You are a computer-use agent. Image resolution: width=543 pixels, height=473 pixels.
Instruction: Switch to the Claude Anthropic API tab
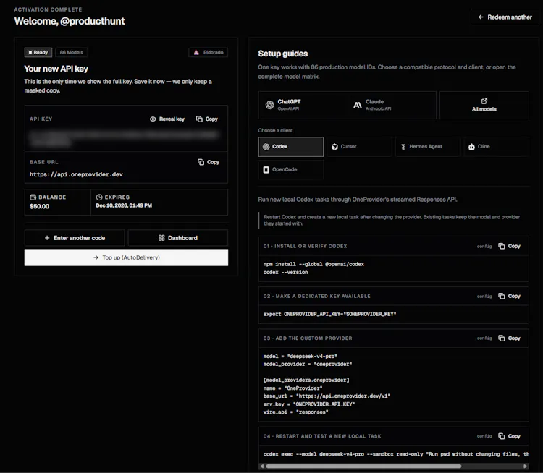pyautogui.click(x=391, y=105)
